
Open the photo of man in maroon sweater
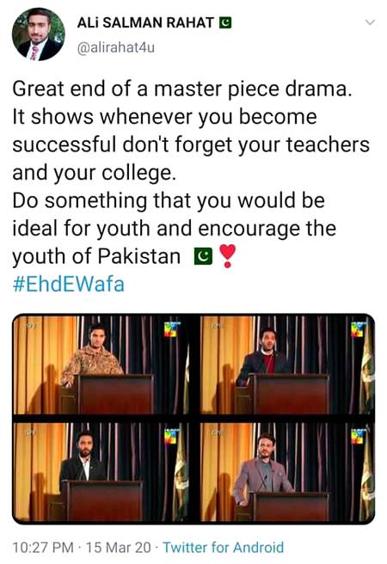(x=287, y=365)
